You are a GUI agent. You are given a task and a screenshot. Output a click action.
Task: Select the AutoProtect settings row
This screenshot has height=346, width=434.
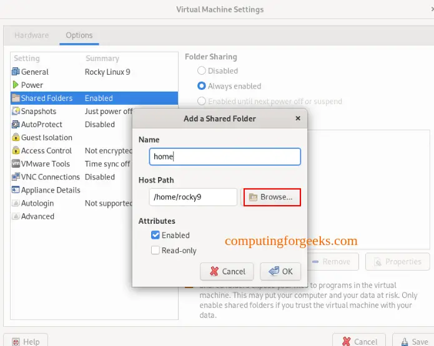click(x=71, y=124)
